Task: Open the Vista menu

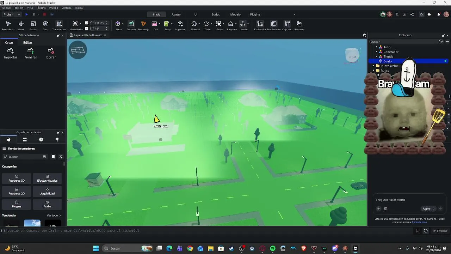Action: coord(30,8)
